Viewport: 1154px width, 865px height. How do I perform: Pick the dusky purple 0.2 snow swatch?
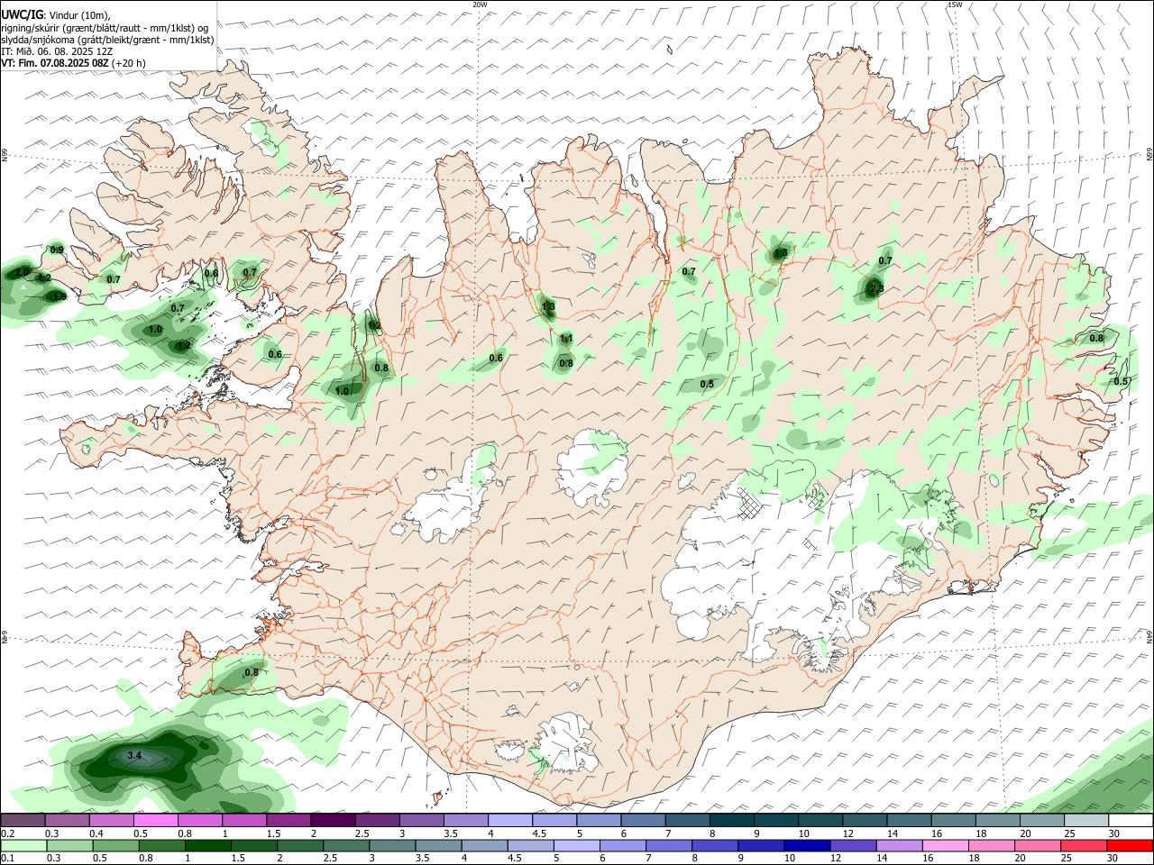[23, 820]
